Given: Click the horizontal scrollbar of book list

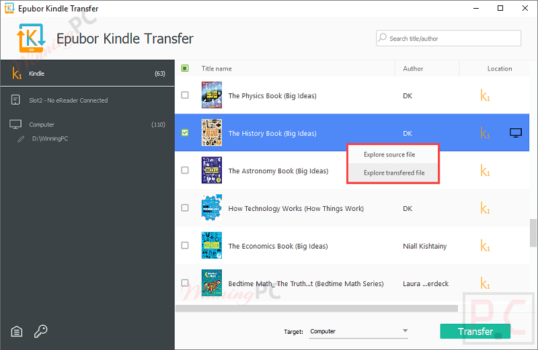Looking at the screenshot, I should [x=316, y=308].
